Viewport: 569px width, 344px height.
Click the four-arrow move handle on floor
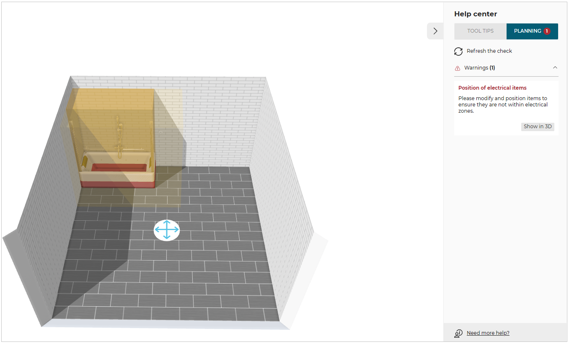167,230
